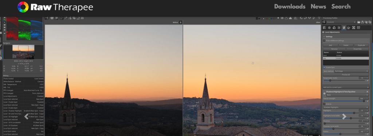
Task: Toggle profile fill mode icon
Action: [x=323, y=22]
